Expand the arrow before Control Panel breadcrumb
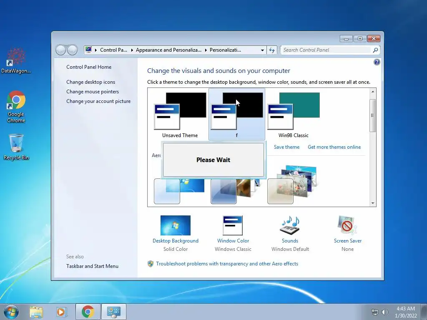427x320 pixels. (96, 50)
